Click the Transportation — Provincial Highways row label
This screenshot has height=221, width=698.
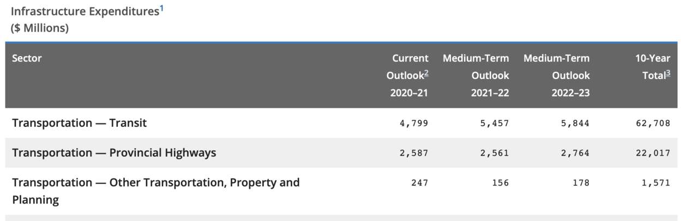114,153
